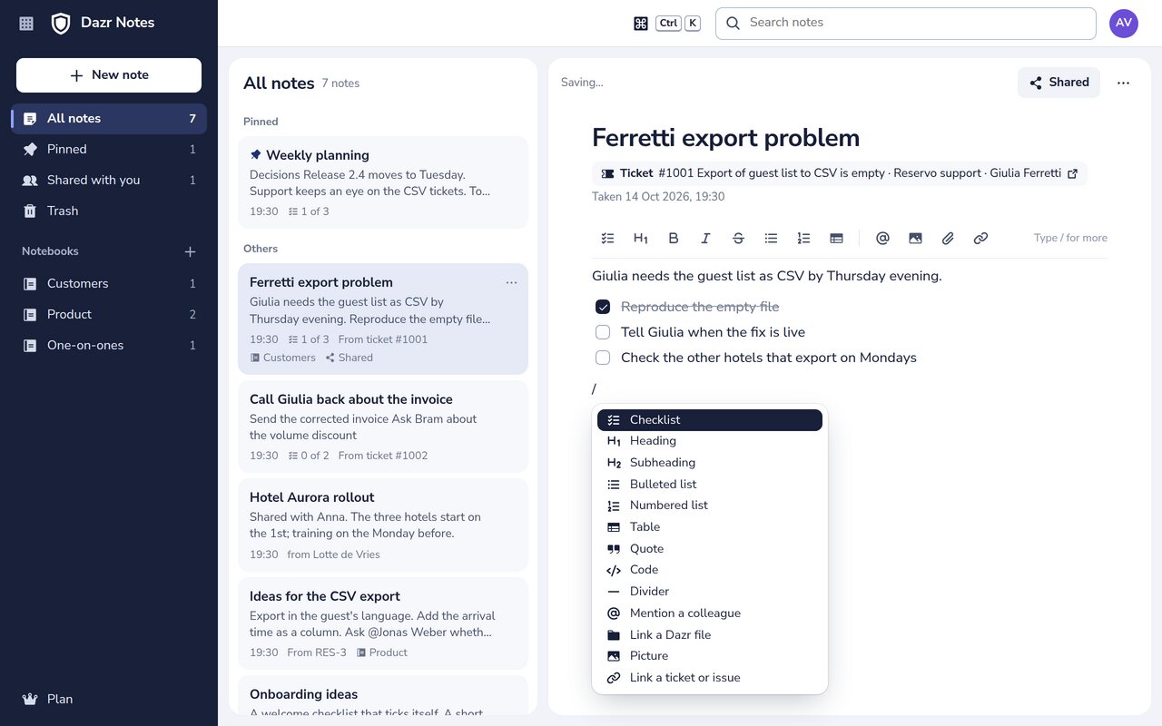Screen dimensions: 1162x726
Task: Open the ticket #1001 chip
Action: click(x=840, y=173)
